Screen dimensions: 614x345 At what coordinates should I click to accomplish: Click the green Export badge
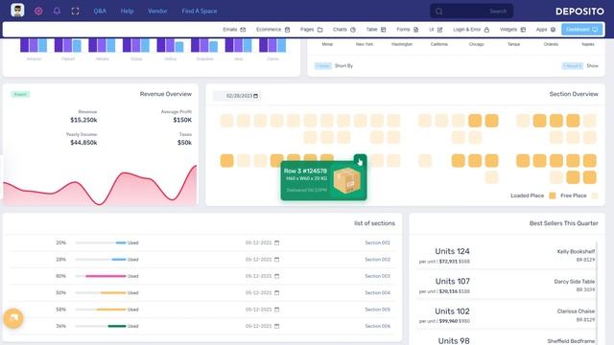[x=20, y=94]
